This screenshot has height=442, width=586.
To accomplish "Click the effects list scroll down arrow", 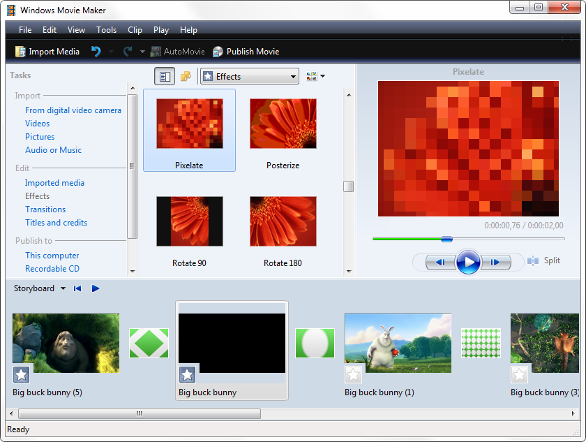I will pyautogui.click(x=349, y=272).
